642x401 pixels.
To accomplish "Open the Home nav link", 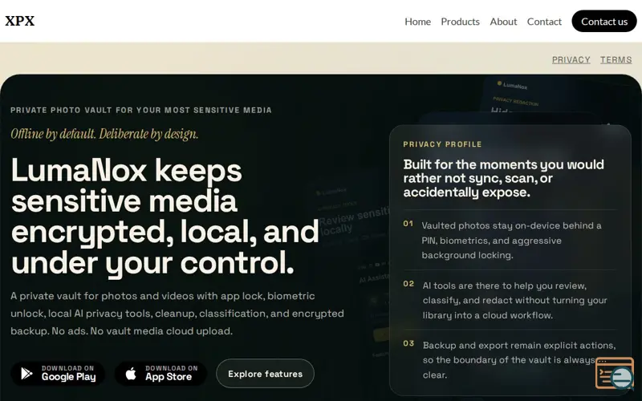I will 417,22.
